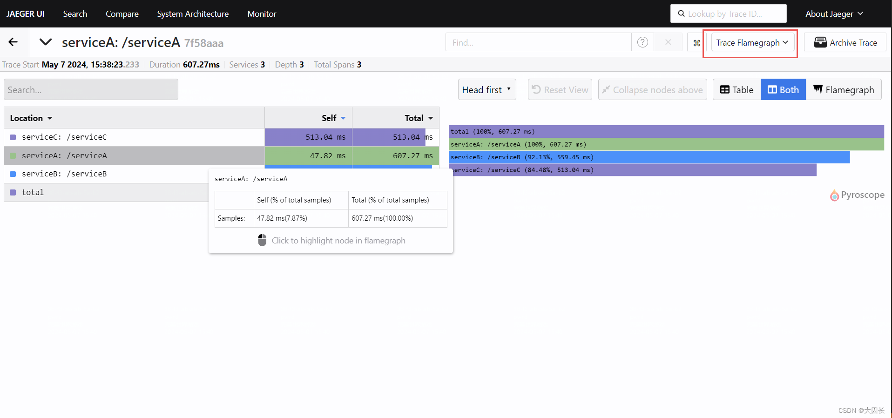Open the Pyroscope logo link
Screen dimensions: 892x418
857,195
